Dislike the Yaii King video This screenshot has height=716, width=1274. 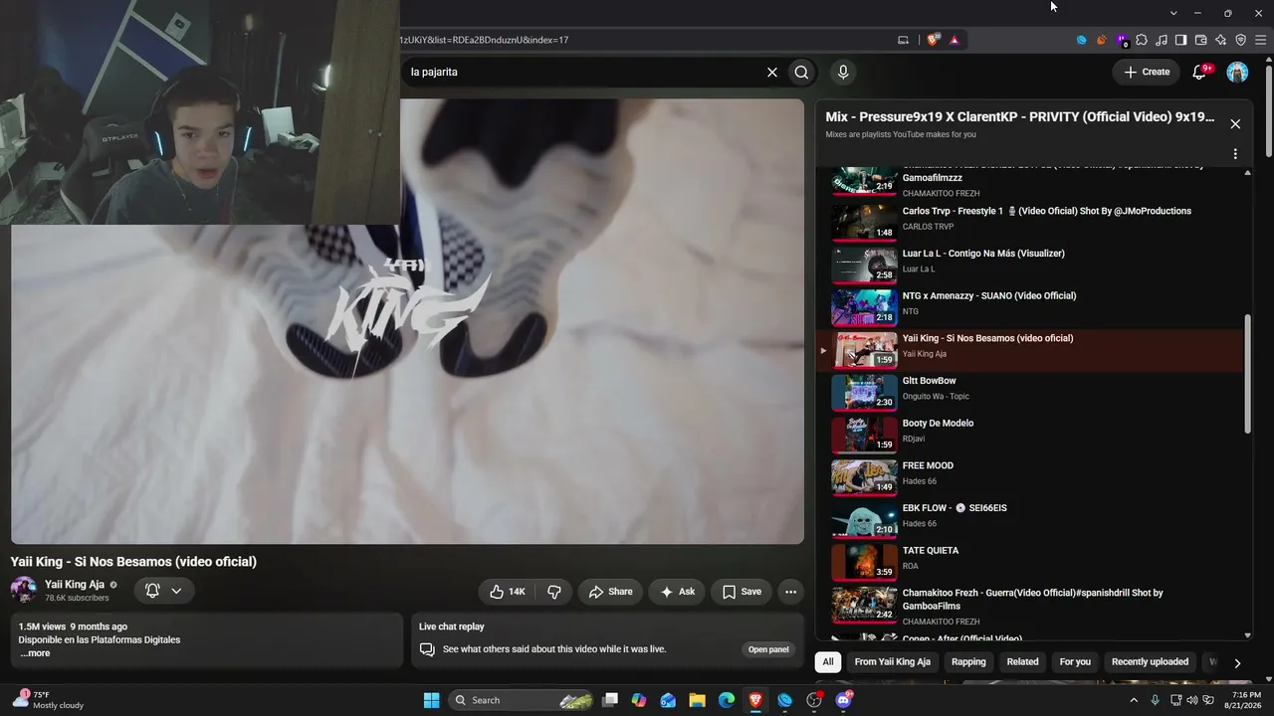[x=554, y=592]
